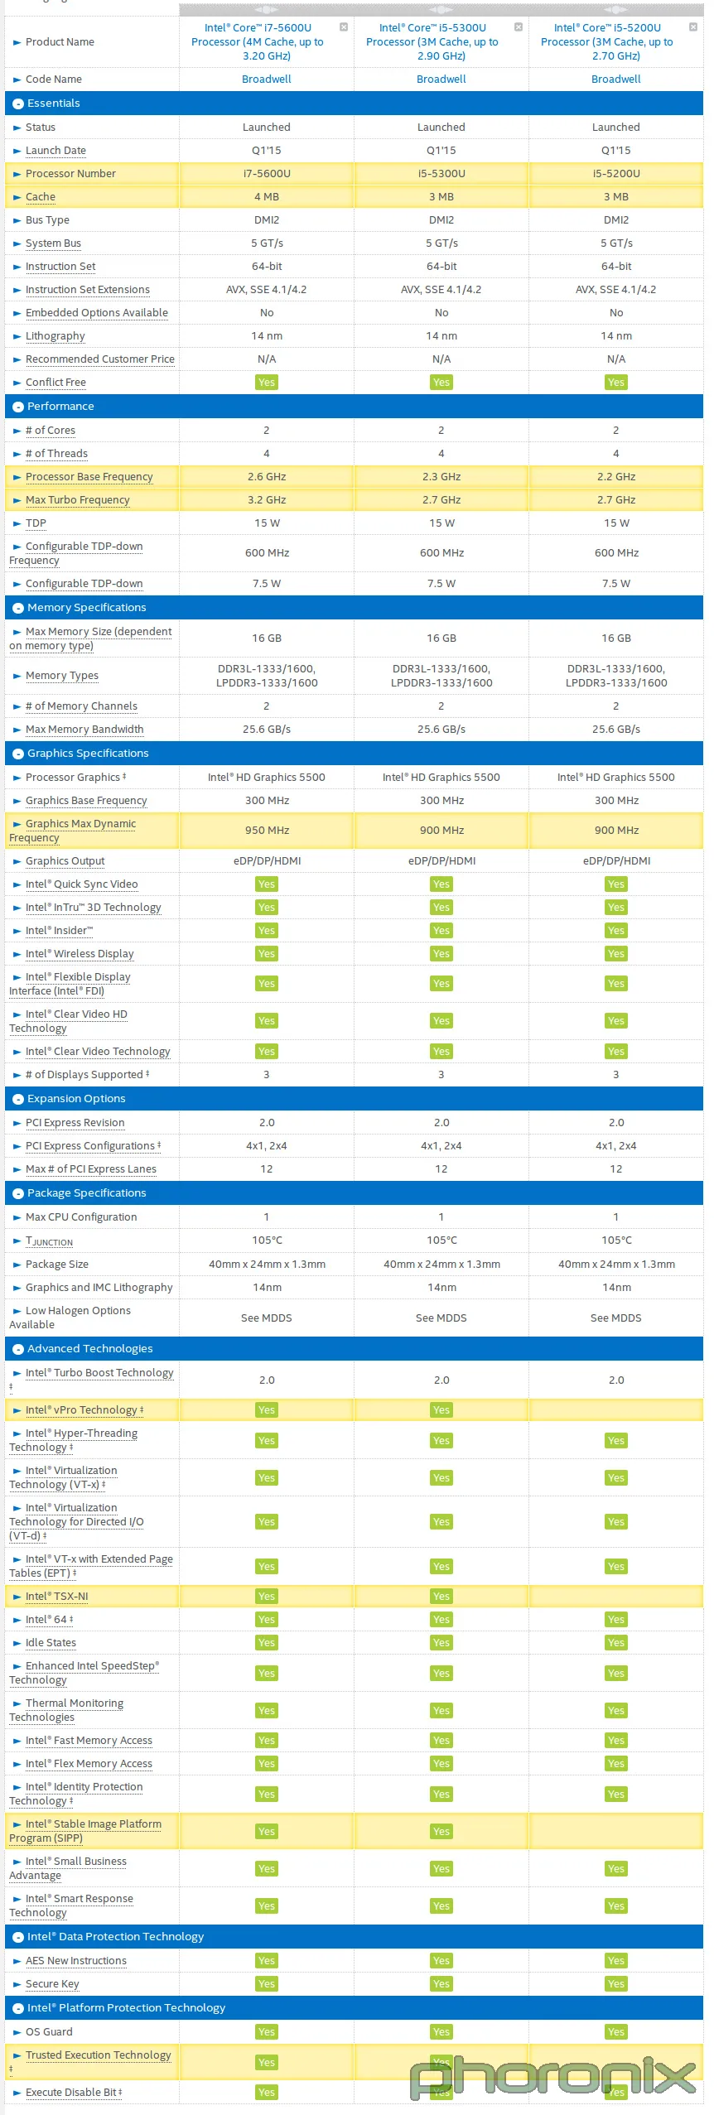Click the Graphics Output row label
Screen dimensions: 714x2115
[x=65, y=861]
